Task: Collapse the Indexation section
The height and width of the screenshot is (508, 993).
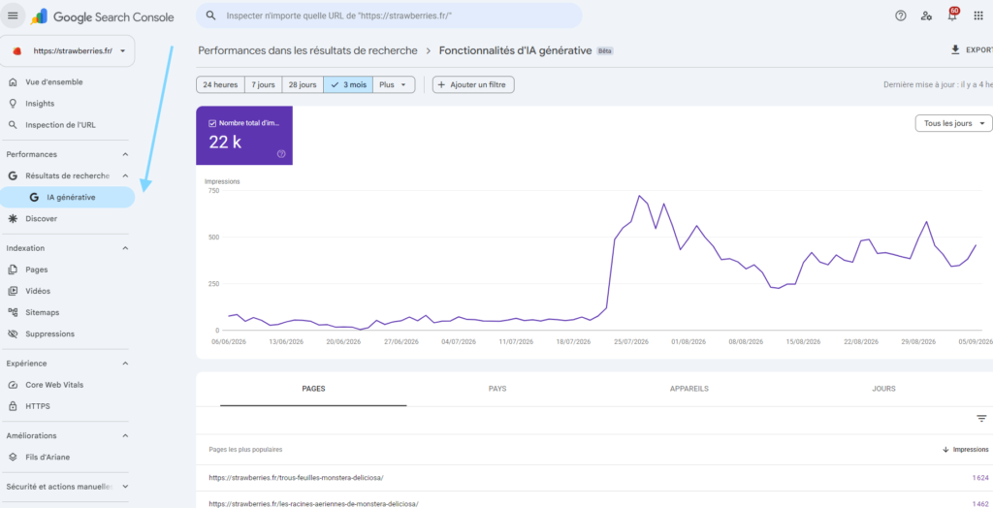Action: coord(125,247)
